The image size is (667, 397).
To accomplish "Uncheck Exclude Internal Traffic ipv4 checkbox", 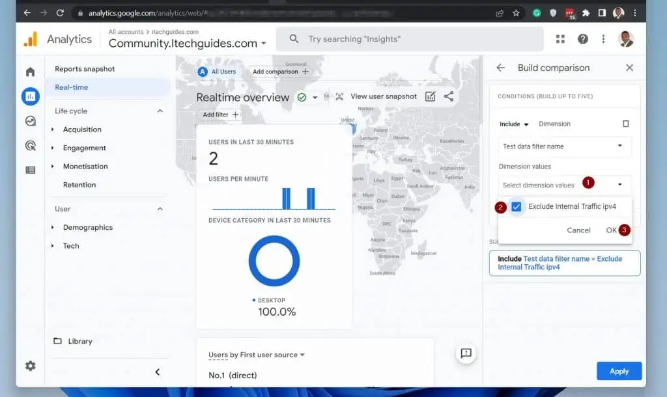I will [517, 207].
